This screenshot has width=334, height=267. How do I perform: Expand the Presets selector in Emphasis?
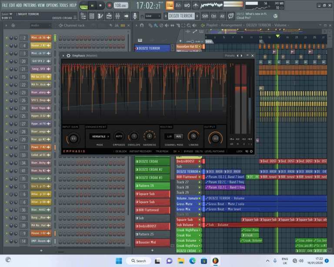[x=230, y=56]
